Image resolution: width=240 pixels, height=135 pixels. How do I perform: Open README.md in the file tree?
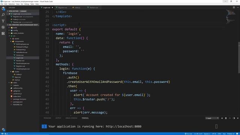pyautogui.click(x=18, y=105)
